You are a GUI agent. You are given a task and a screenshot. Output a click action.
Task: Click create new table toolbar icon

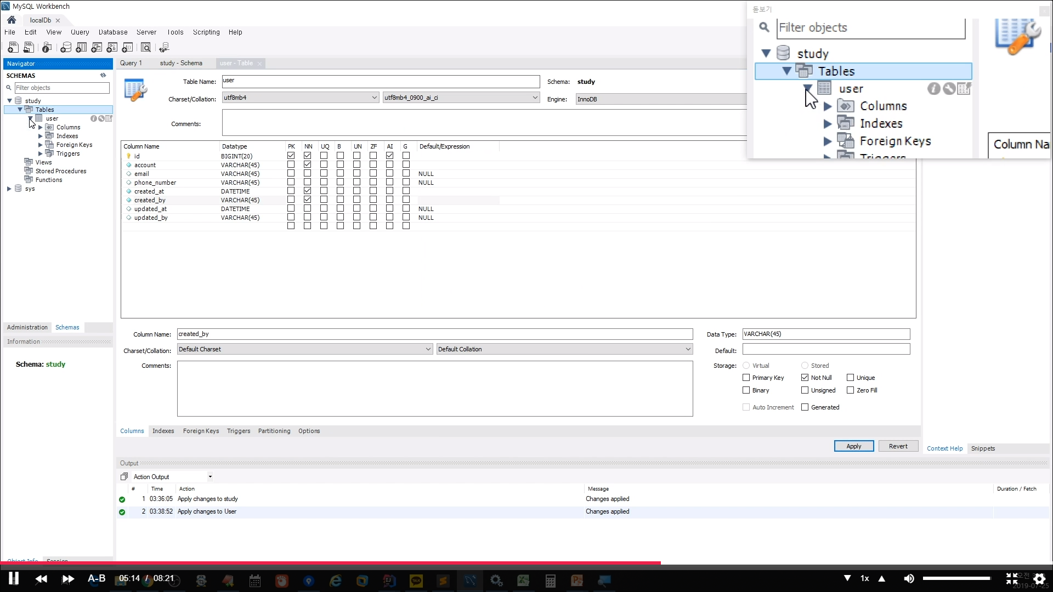81,48
